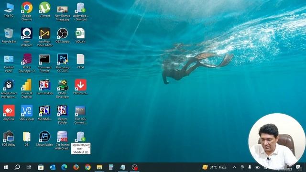Open Chrome from taskbar

coord(87,167)
